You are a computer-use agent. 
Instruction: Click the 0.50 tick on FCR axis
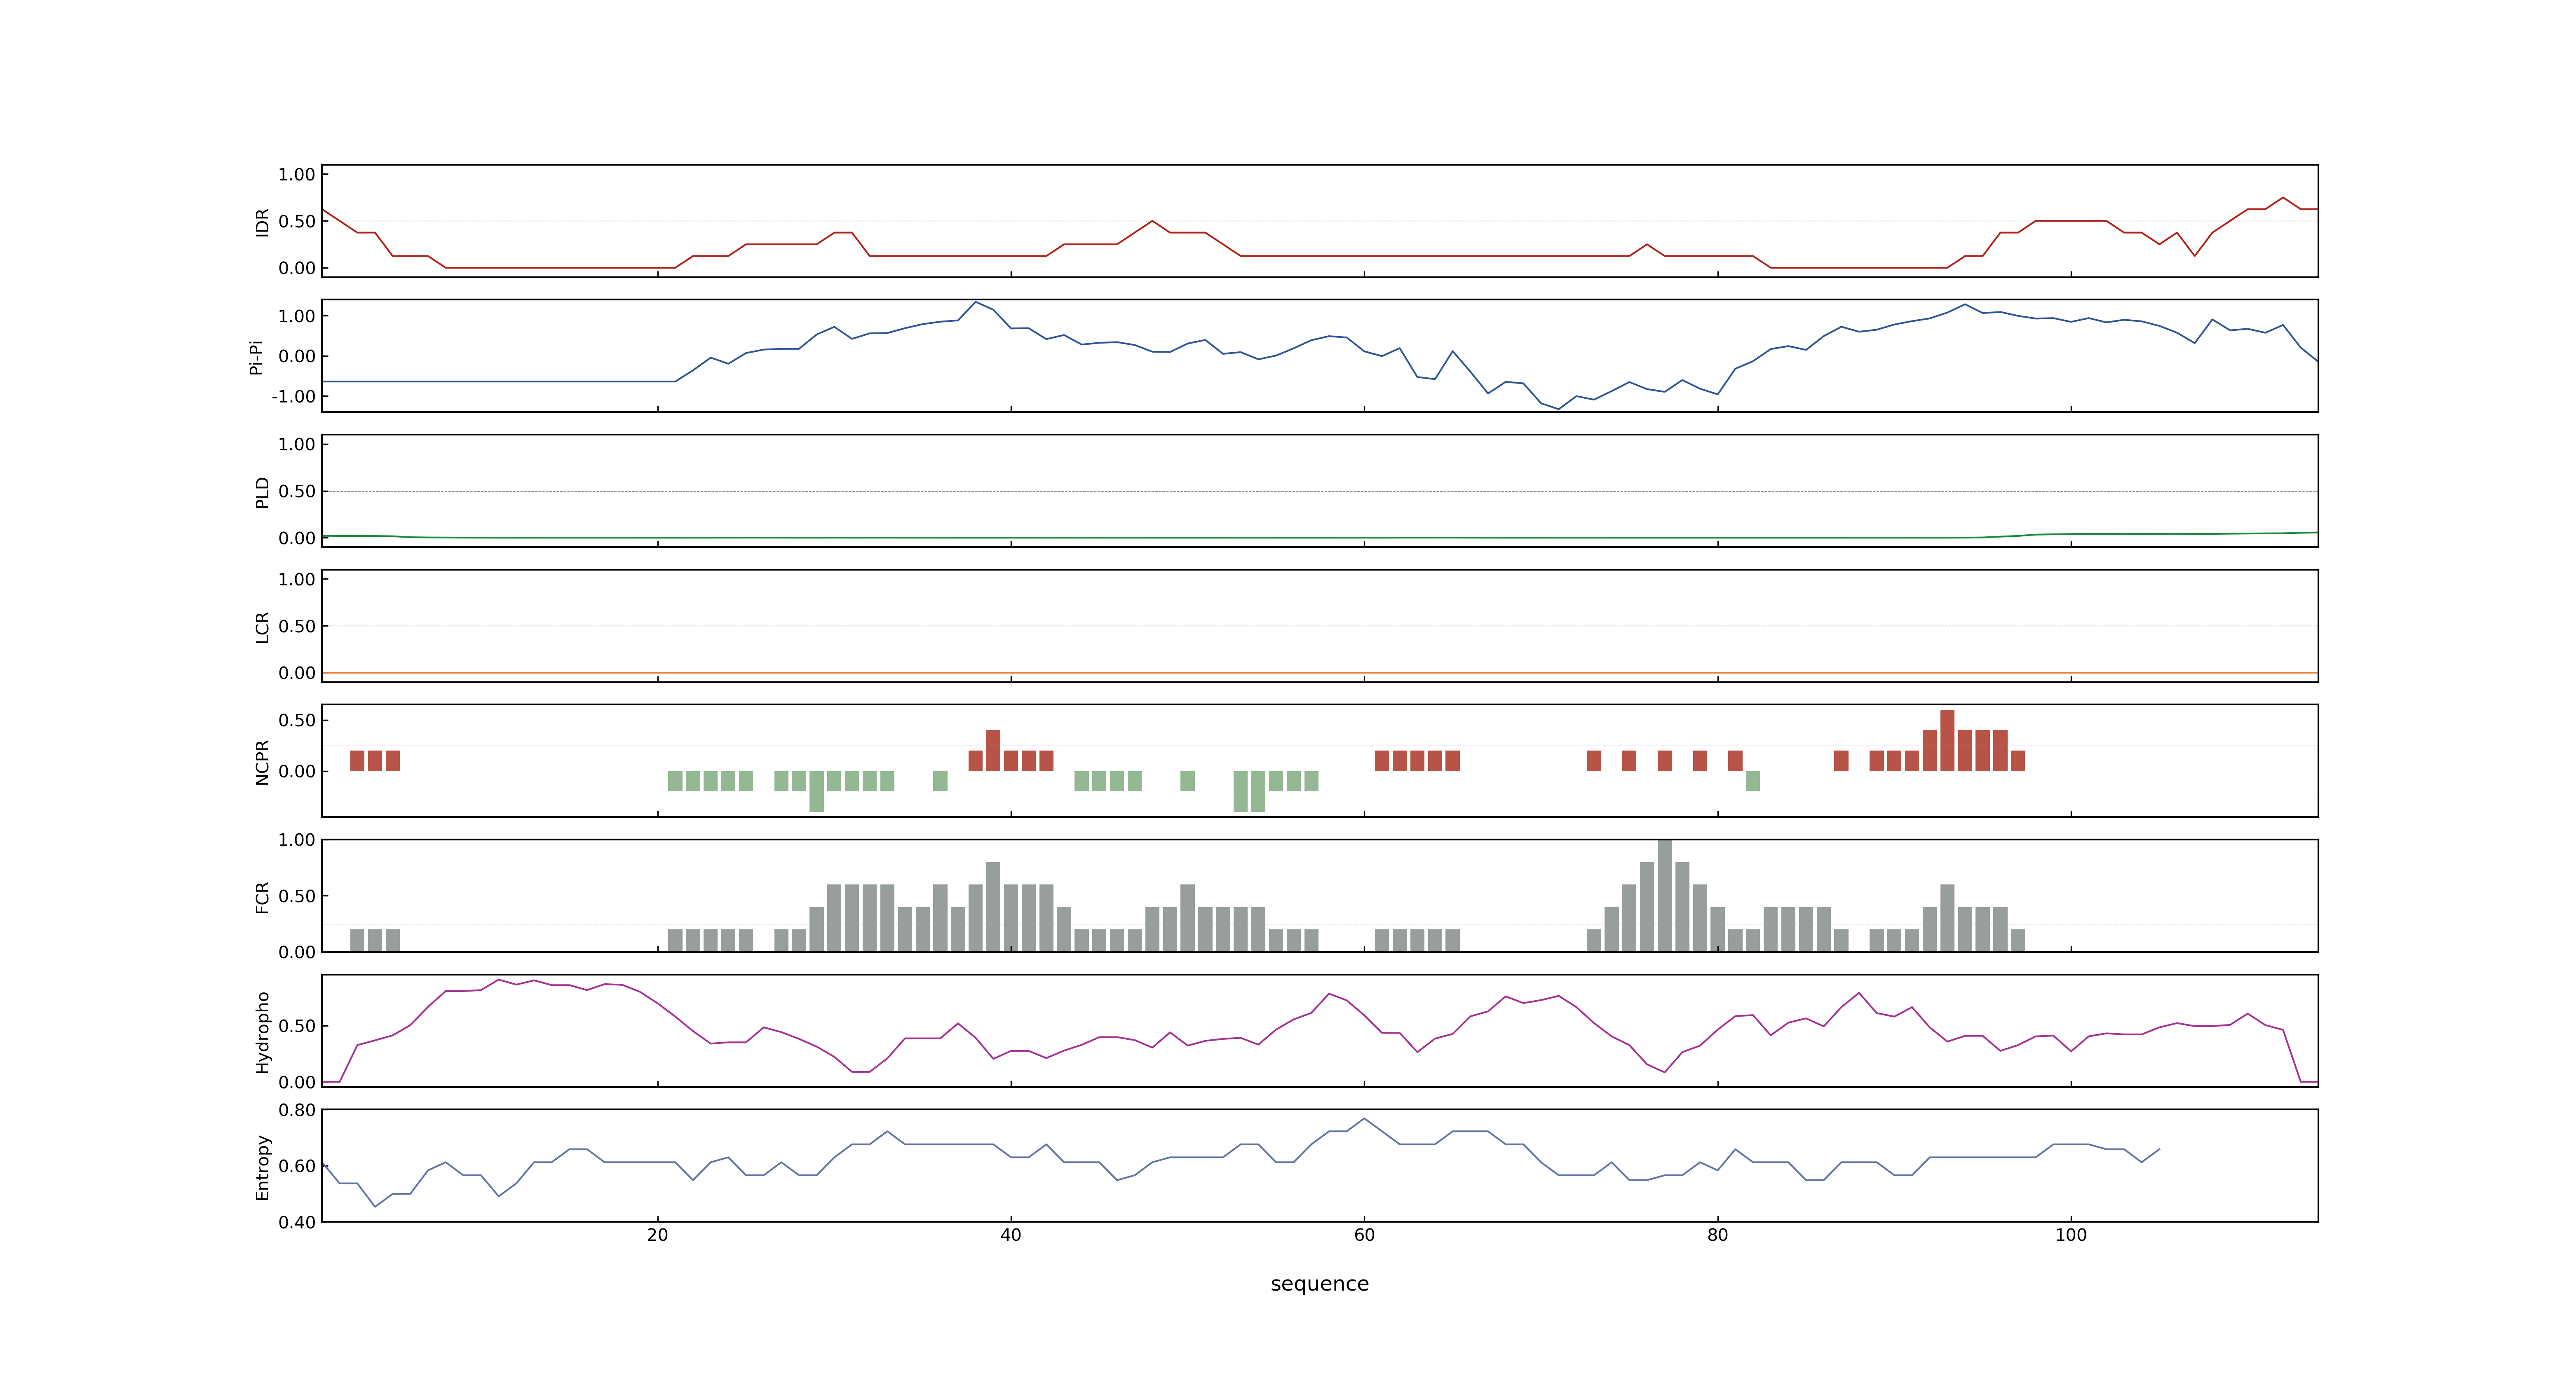[297, 896]
